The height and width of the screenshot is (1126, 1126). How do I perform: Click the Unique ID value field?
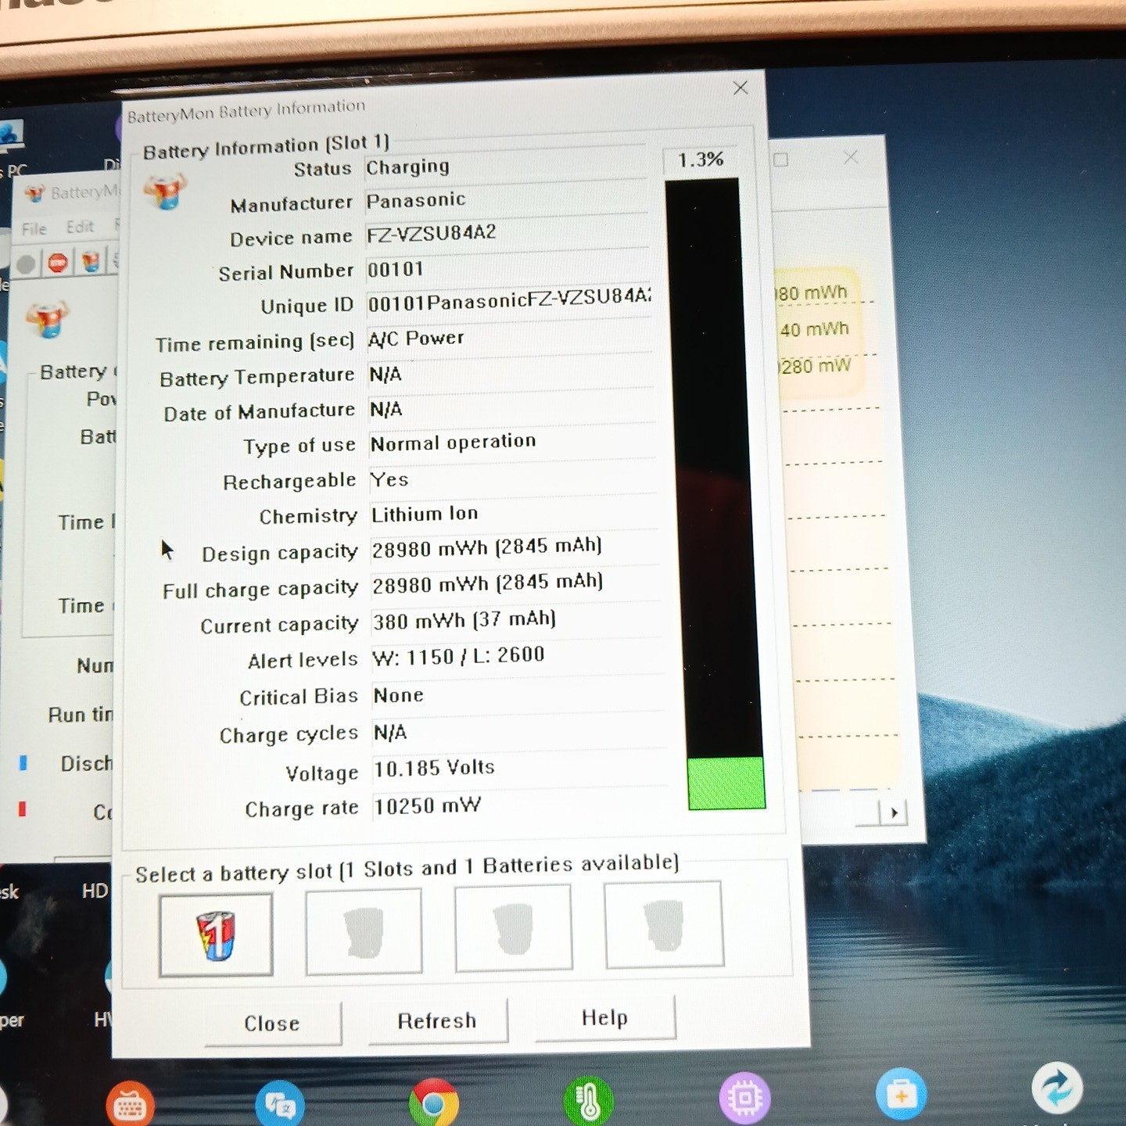pos(509,299)
